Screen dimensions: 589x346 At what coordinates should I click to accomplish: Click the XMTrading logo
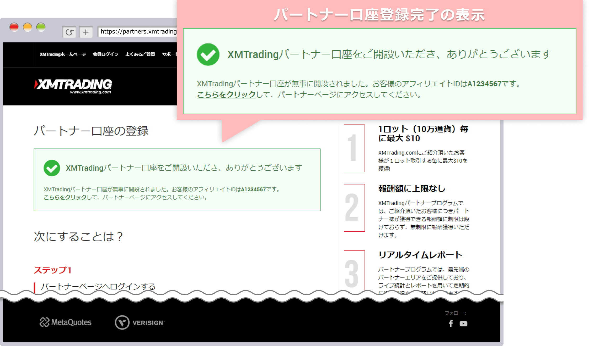(73, 86)
